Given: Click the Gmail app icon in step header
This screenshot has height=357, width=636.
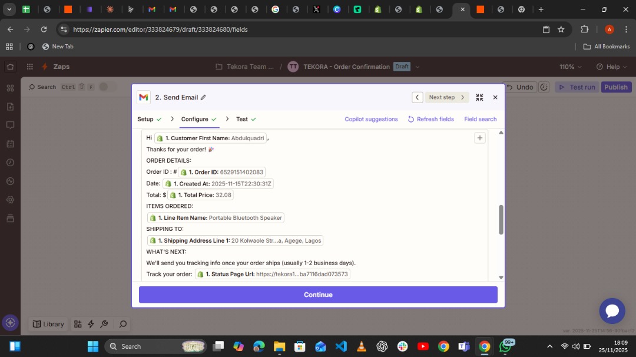Looking at the screenshot, I should pyautogui.click(x=144, y=97).
